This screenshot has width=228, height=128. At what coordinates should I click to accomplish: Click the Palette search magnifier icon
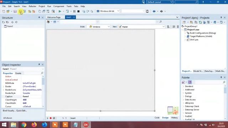224,82
